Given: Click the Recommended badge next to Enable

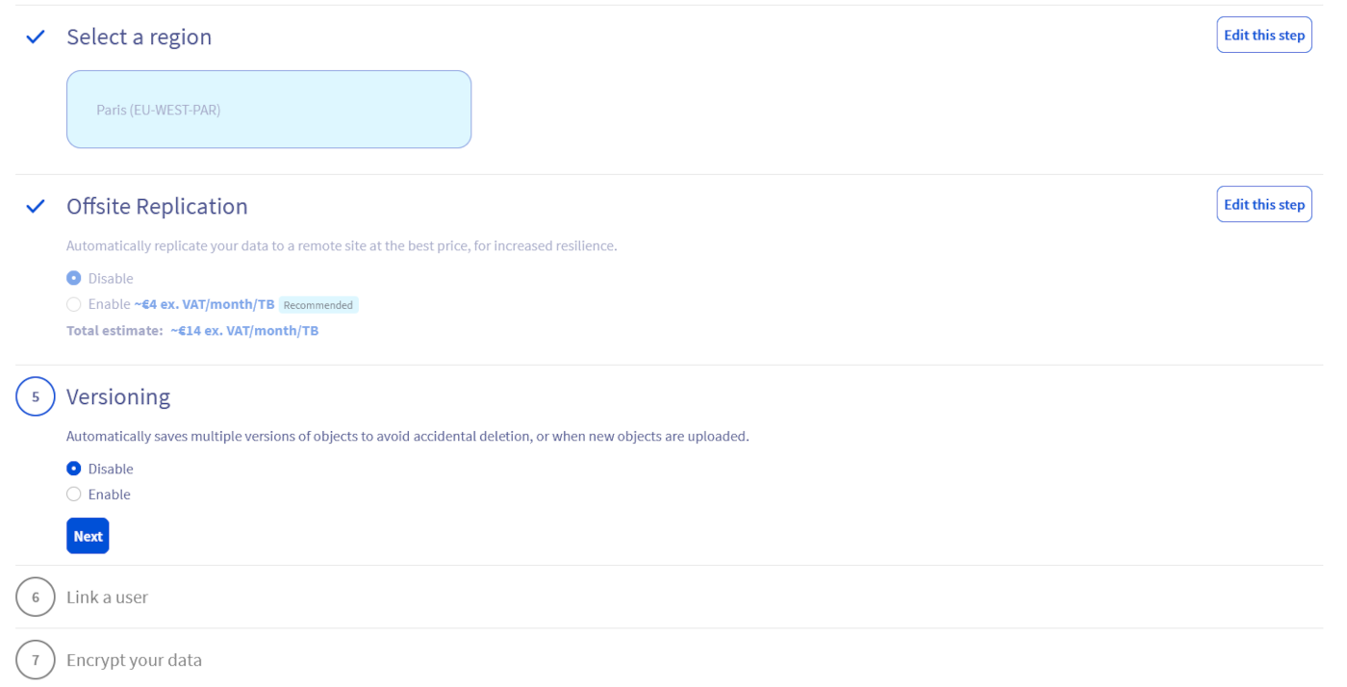Looking at the screenshot, I should pos(318,304).
